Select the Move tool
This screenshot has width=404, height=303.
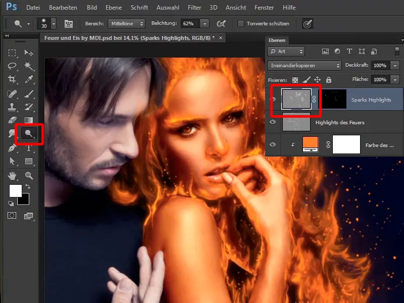pos(29,53)
